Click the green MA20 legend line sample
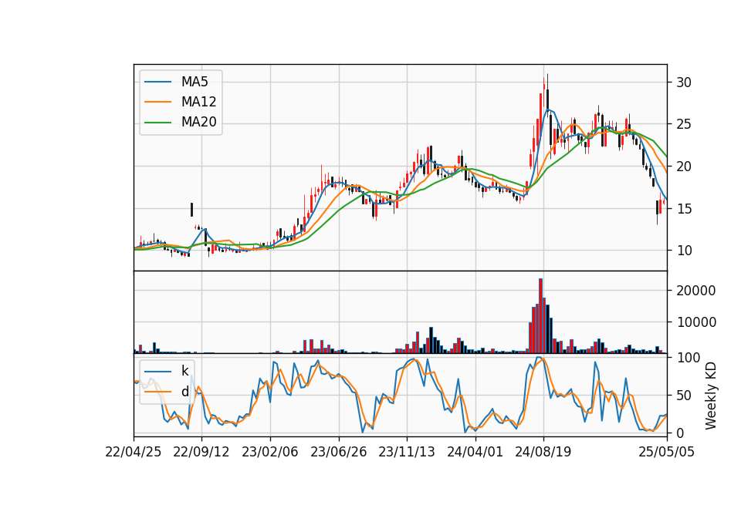The image size is (741, 532). point(157,123)
